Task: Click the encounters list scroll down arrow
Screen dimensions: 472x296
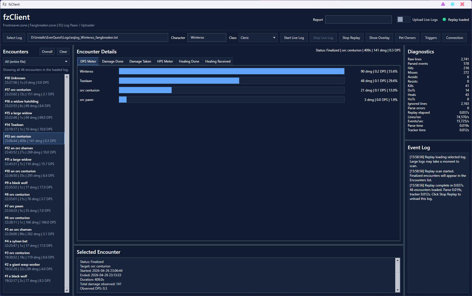Action: (x=67, y=290)
